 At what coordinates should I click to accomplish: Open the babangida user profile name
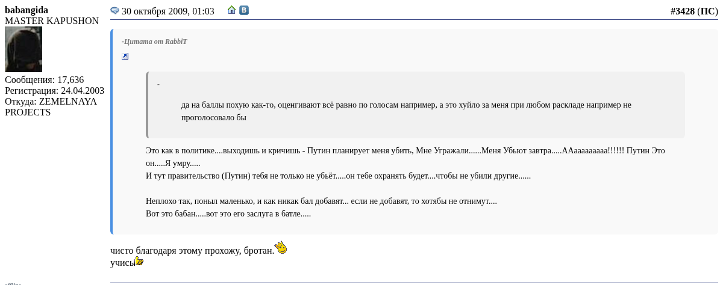27,10
